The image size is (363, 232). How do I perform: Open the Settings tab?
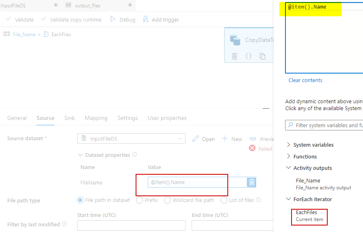click(127, 118)
